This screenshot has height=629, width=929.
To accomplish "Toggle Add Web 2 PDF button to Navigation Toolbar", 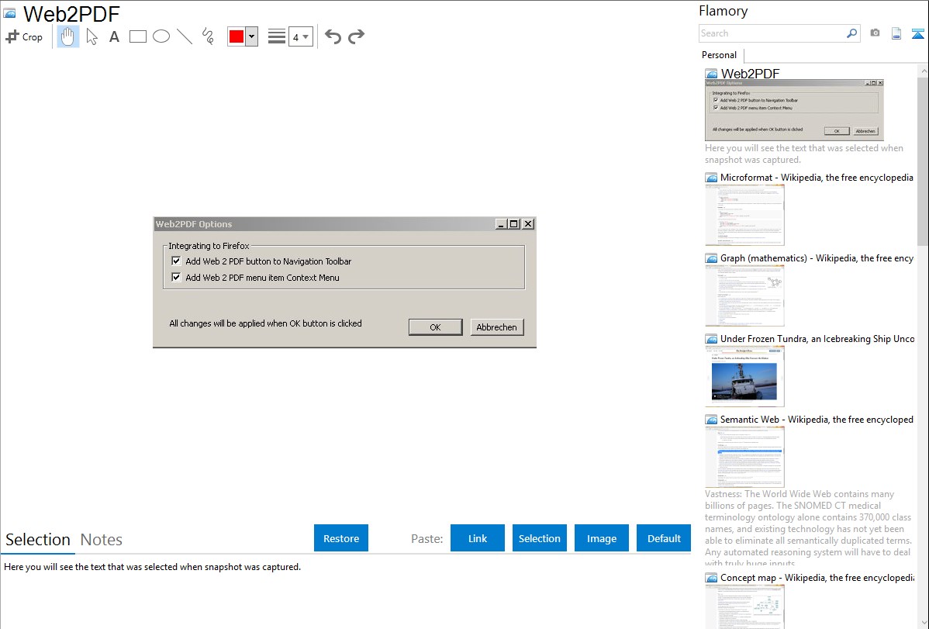I will click(x=176, y=261).
